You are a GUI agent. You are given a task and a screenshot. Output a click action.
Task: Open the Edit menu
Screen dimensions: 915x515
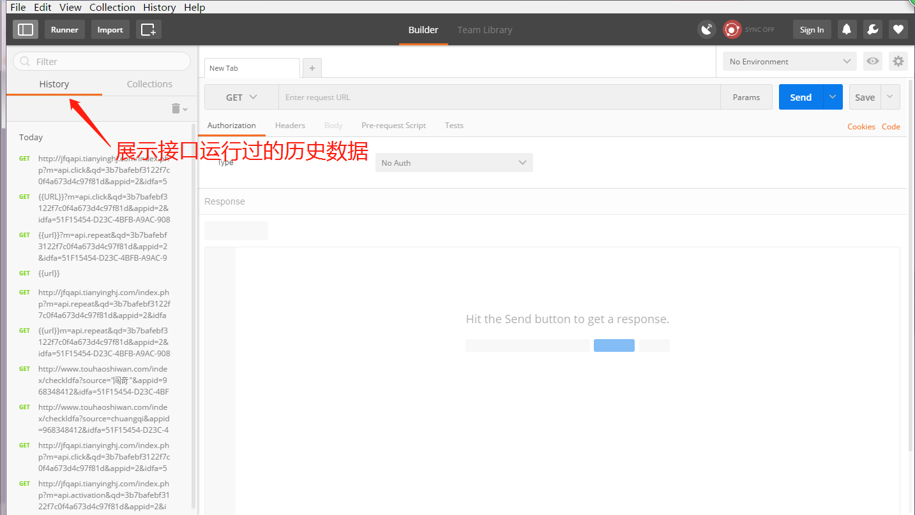click(x=43, y=7)
